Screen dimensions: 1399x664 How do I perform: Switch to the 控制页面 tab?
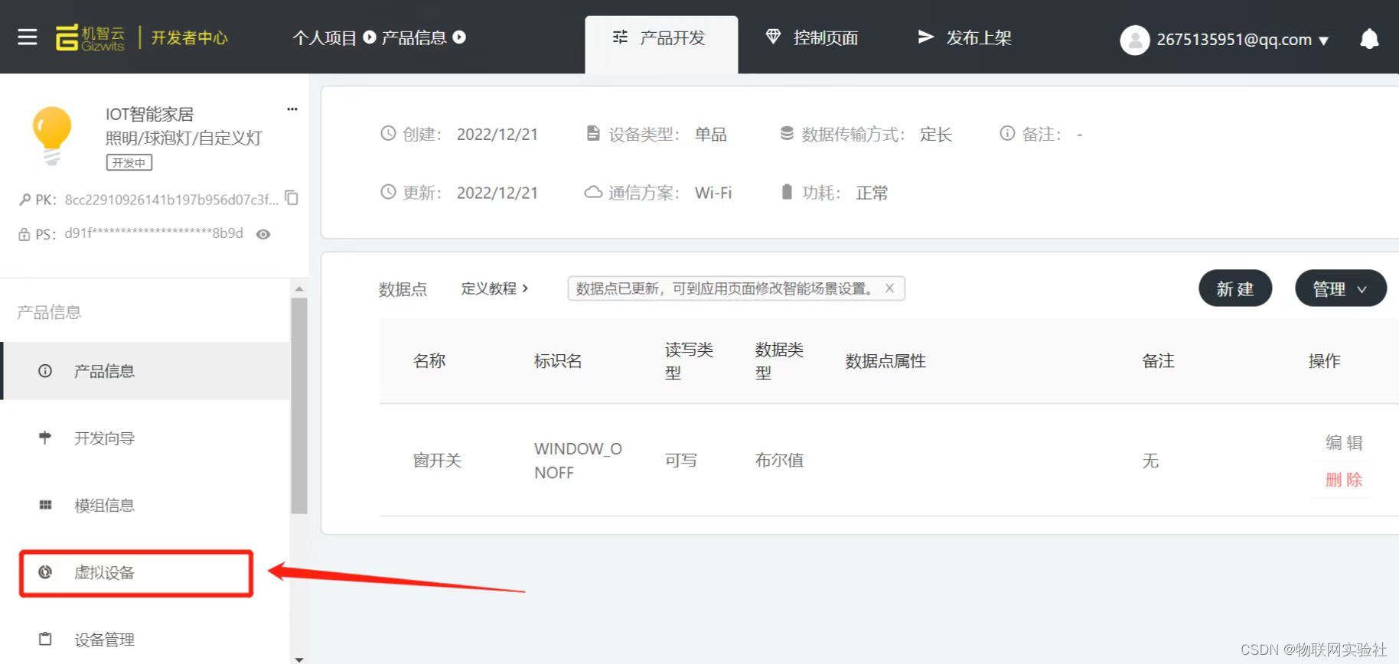coord(813,37)
